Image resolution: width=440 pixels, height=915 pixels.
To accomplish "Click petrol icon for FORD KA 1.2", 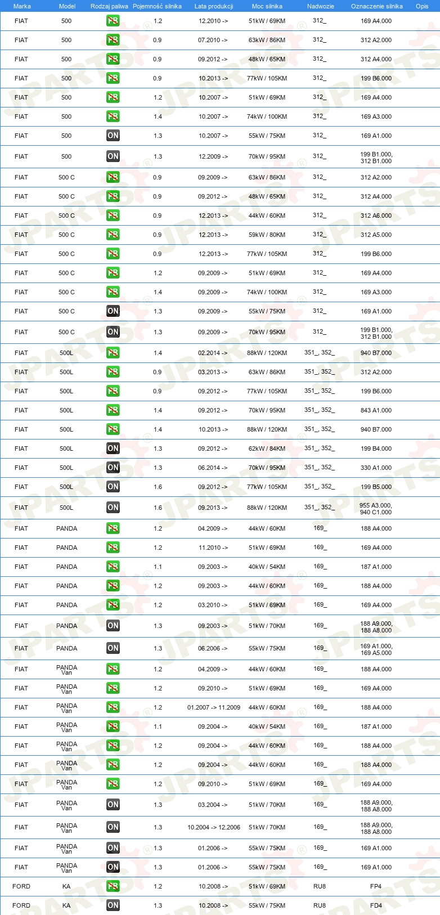I will coord(113,886).
